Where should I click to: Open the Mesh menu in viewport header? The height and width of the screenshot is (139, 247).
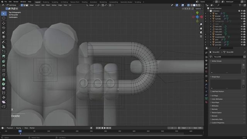48,5
